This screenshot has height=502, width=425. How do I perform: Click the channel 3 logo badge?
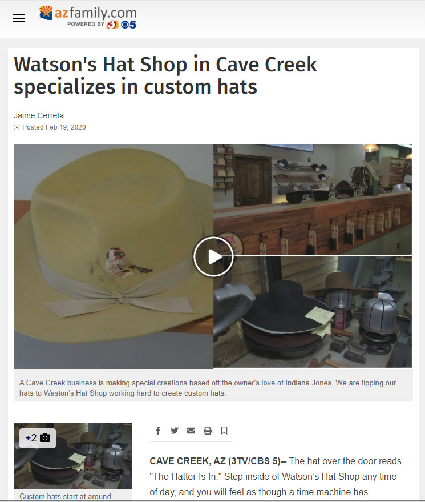pos(112,25)
